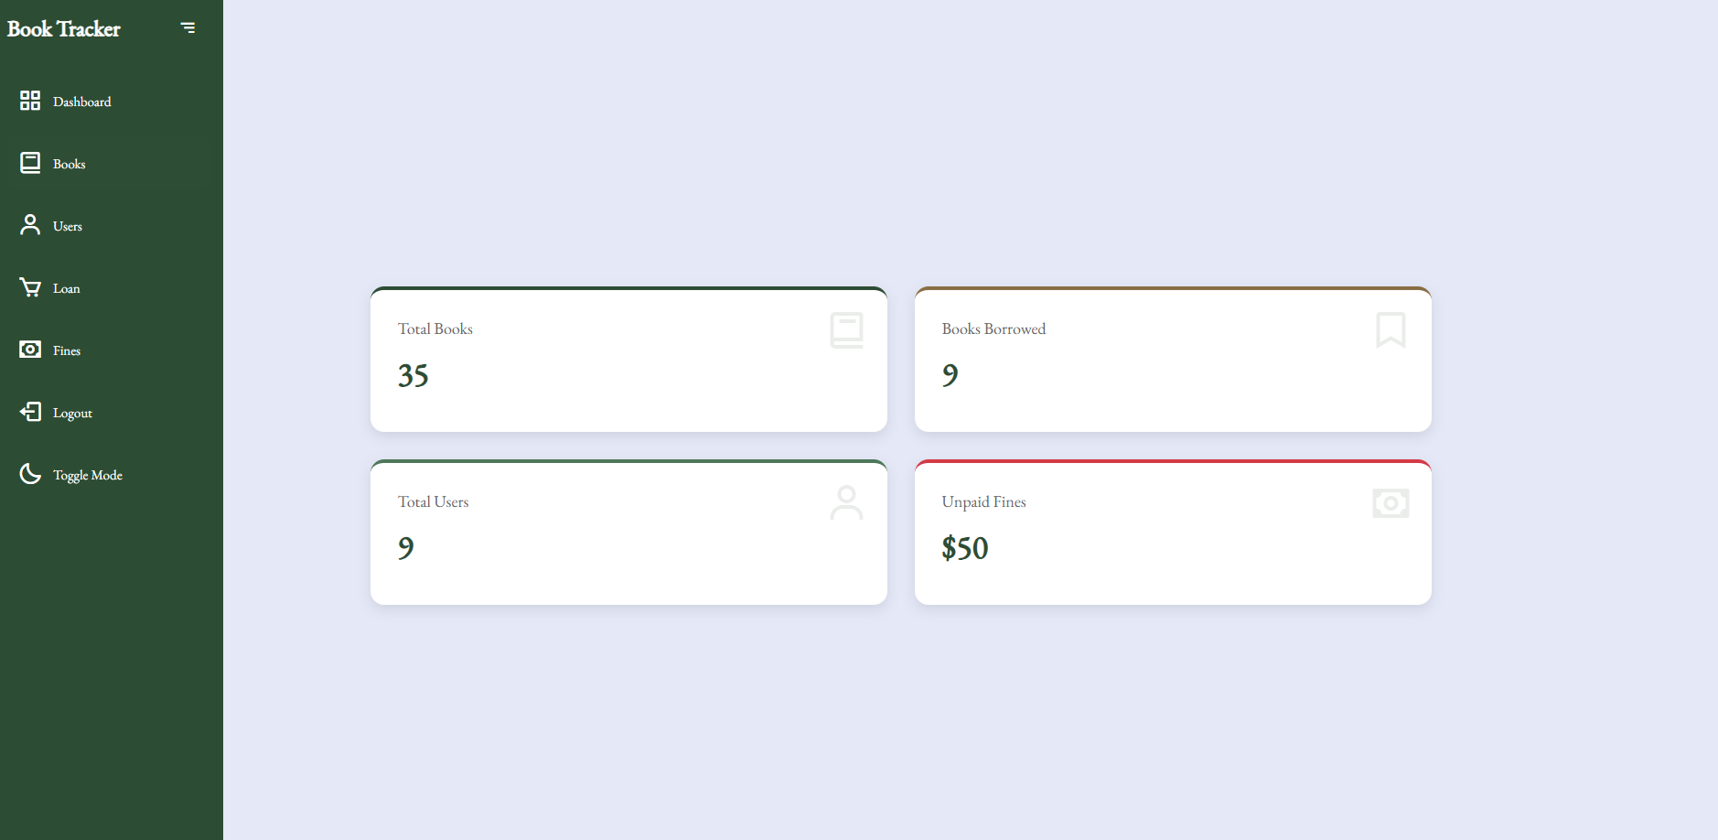Click the Book Tracker title
Image resolution: width=1718 pixels, height=840 pixels.
click(x=64, y=29)
